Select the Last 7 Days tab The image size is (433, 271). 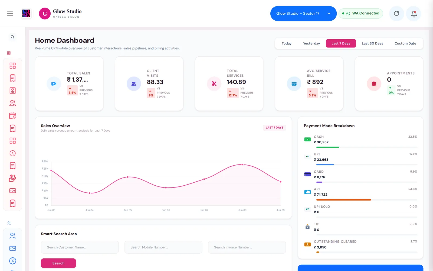(x=341, y=43)
